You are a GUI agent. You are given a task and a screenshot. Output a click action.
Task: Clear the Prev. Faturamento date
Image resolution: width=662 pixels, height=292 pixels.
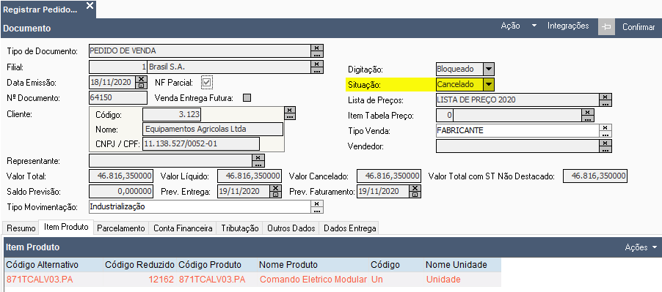click(415, 188)
